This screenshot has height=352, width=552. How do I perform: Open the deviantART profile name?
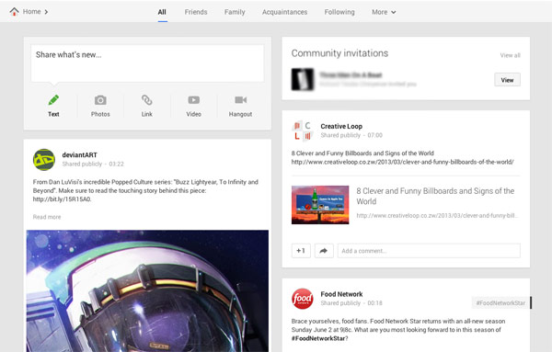pyautogui.click(x=79, y=155)
